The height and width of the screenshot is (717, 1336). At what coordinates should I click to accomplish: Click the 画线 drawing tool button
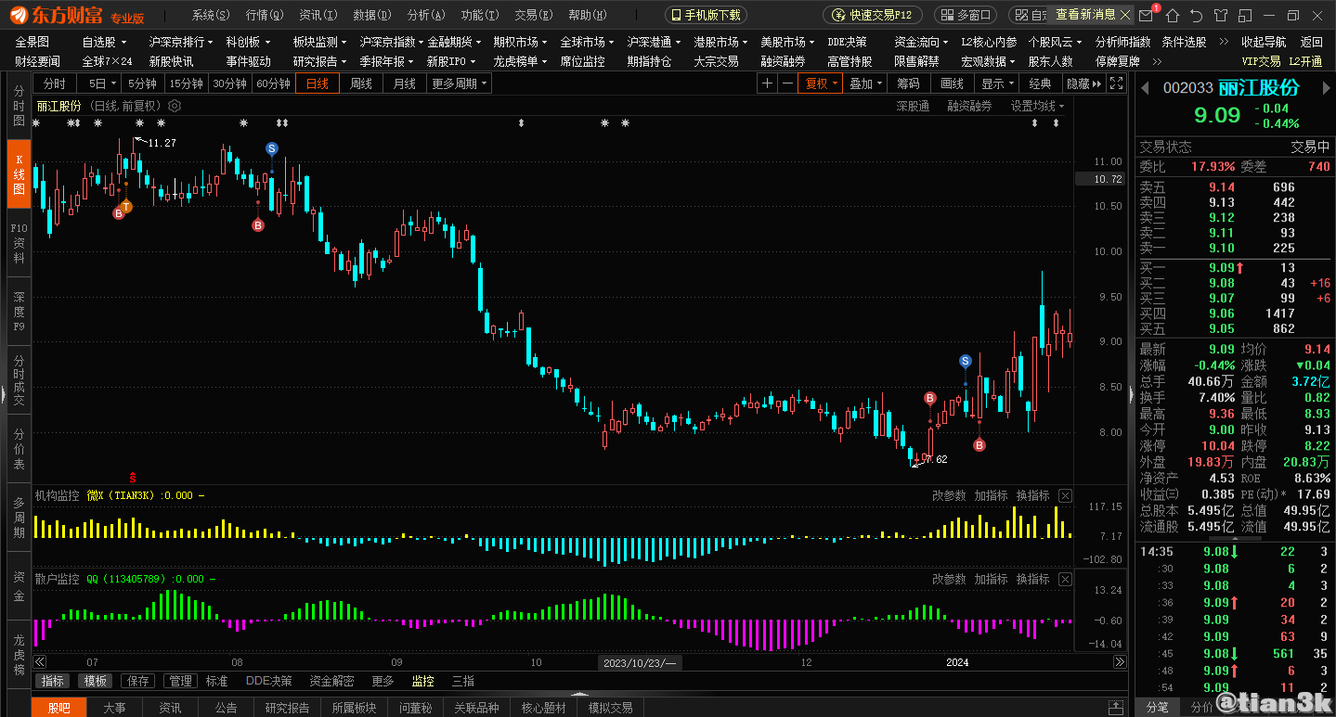pyautogui.click(x=953, y=83)
